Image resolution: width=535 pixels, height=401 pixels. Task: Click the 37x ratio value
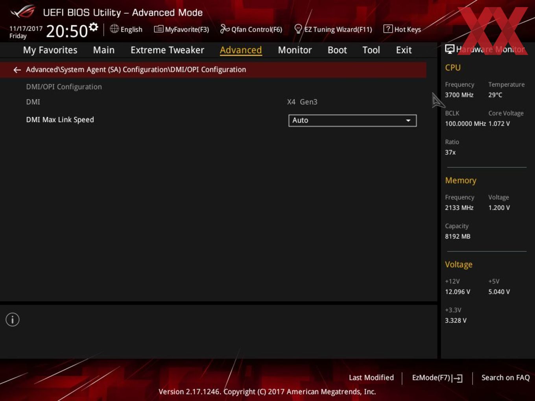(450, 152)
